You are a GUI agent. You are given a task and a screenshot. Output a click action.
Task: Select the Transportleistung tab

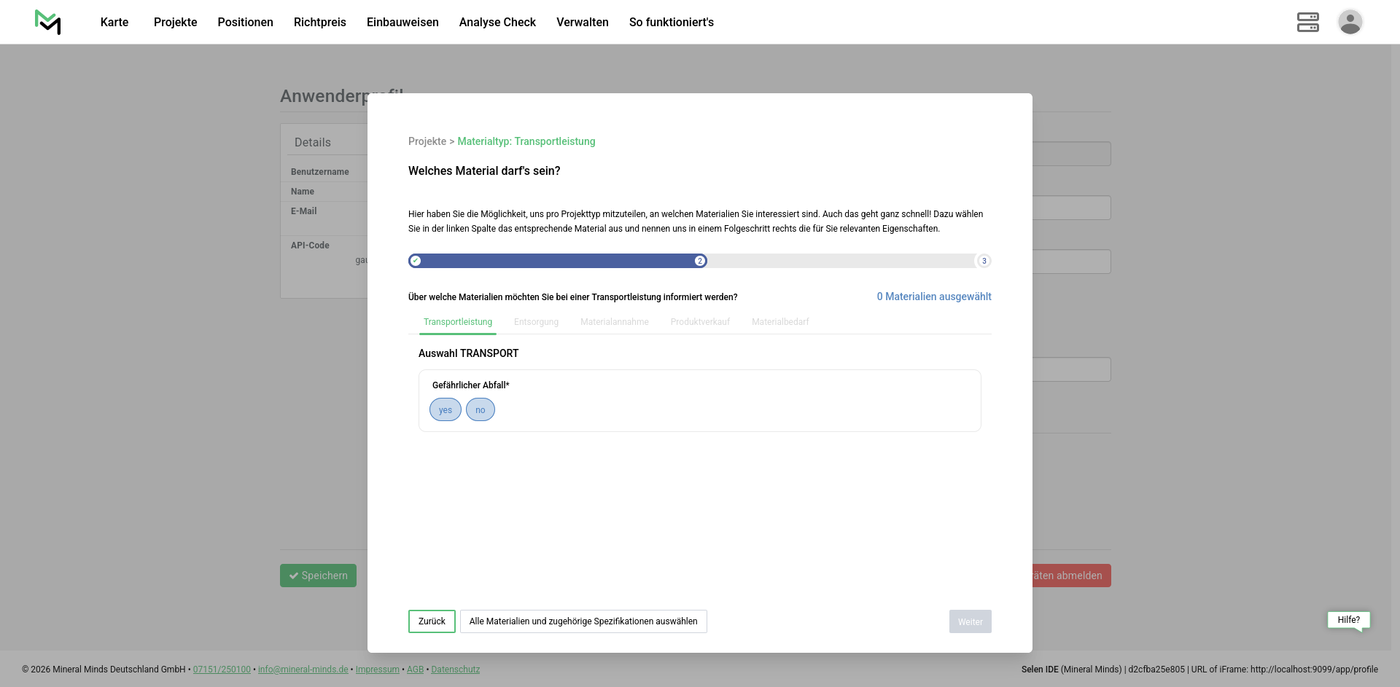click(x=458, y=322)
